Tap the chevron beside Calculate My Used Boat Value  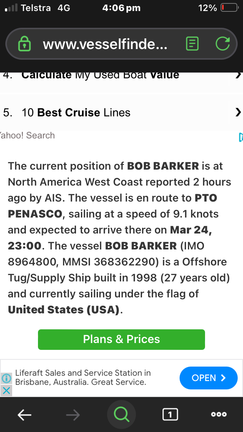(x=238, y=75)
